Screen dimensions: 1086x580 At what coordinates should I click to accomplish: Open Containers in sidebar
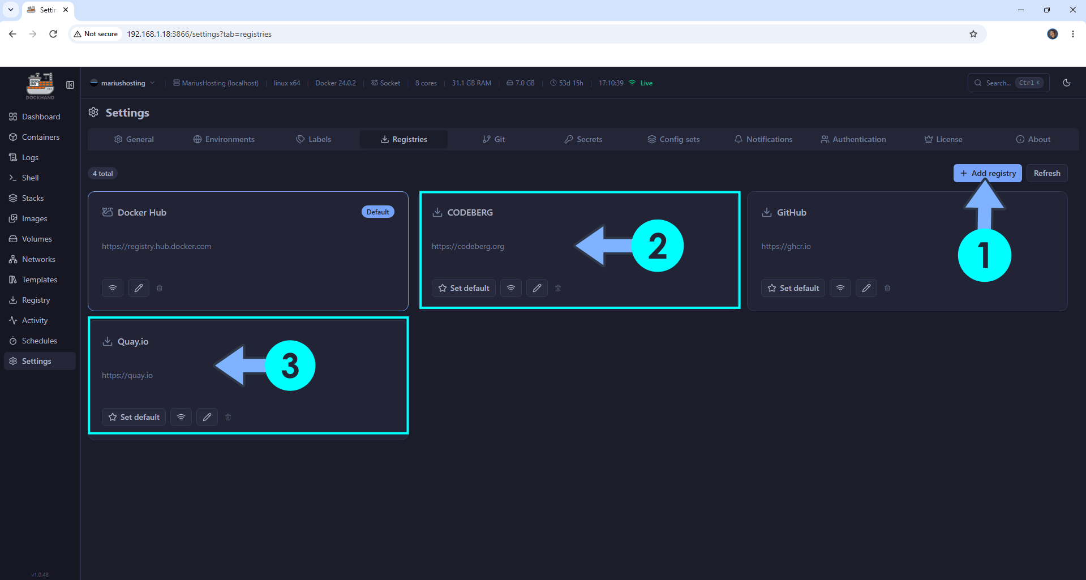[x=40, y=137]
